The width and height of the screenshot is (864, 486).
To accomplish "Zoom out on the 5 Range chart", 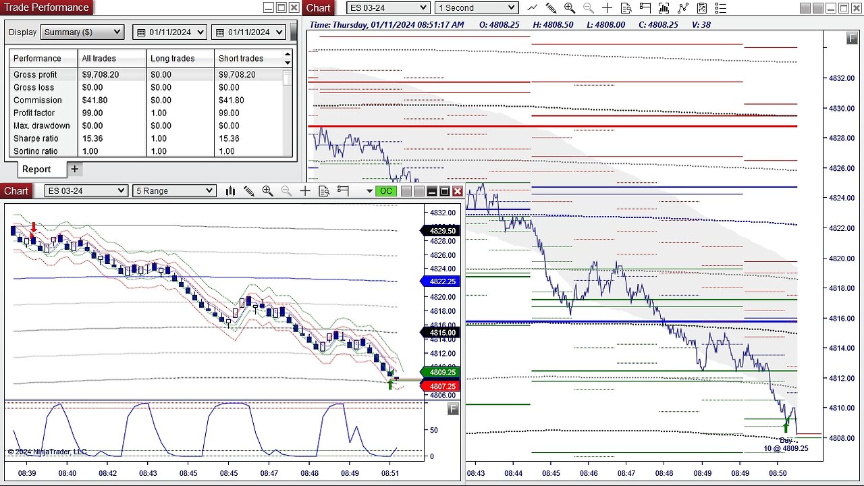I will pos(286,191).
